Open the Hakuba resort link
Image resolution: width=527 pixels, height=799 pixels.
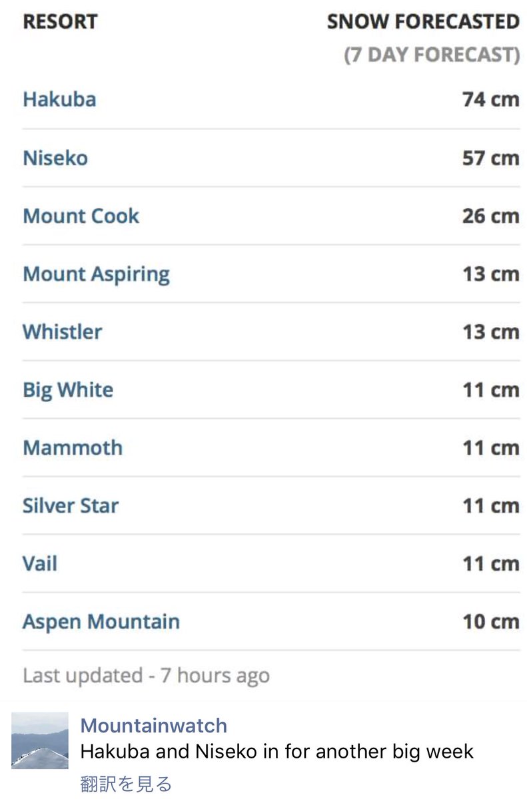(x=59, y=100)
